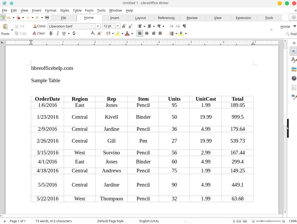
Task: Click the Cut scissors button
Action: point(20,26)
